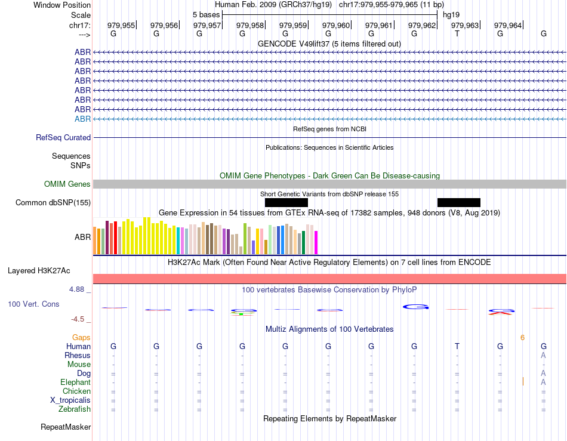Click the orange gap count 6
The image size is (567, 441).
[522, 337]
